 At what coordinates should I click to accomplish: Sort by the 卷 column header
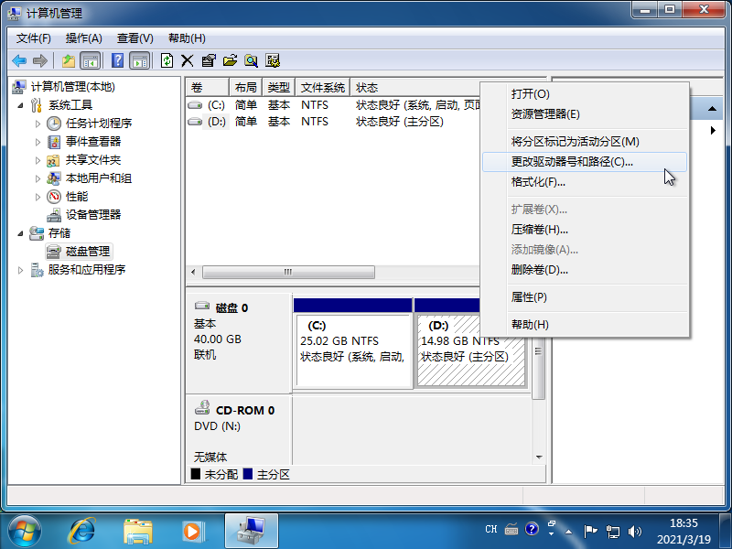click(x=208, y=88)
